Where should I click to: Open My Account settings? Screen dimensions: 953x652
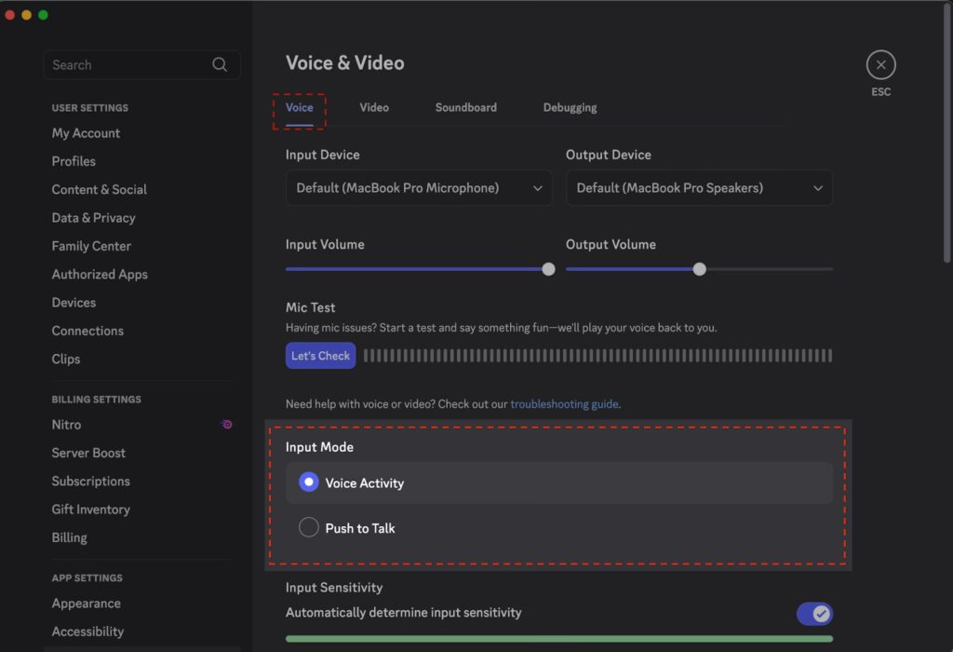(86, 133)
